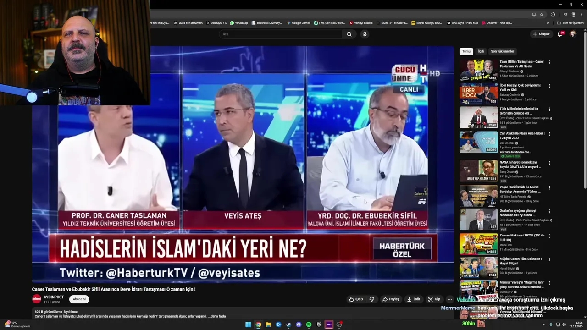Show hidden bookmarks with the chevron
The width and height of the screenshot is (587, 330).
pyautogui.click(x=548, y=22)
